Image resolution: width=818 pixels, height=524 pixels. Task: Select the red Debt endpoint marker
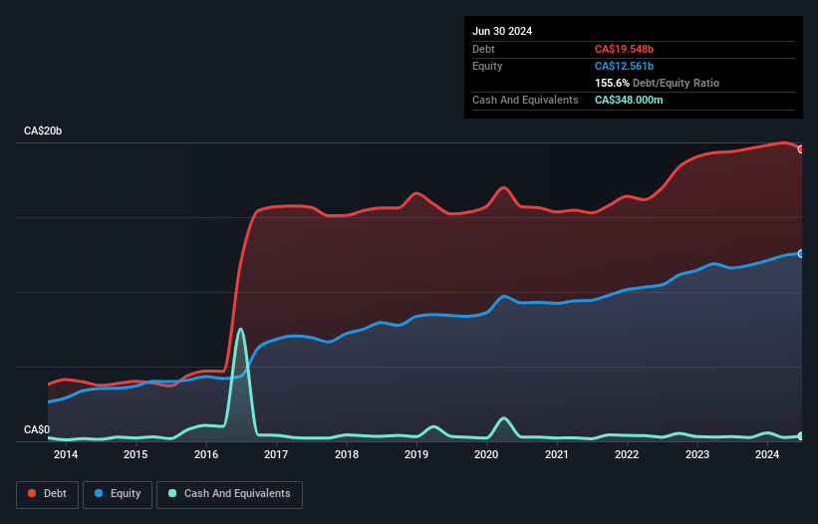click(x=801, y=149)
